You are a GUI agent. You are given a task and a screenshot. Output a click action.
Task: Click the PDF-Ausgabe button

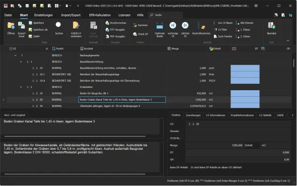(x=116, y=35)
